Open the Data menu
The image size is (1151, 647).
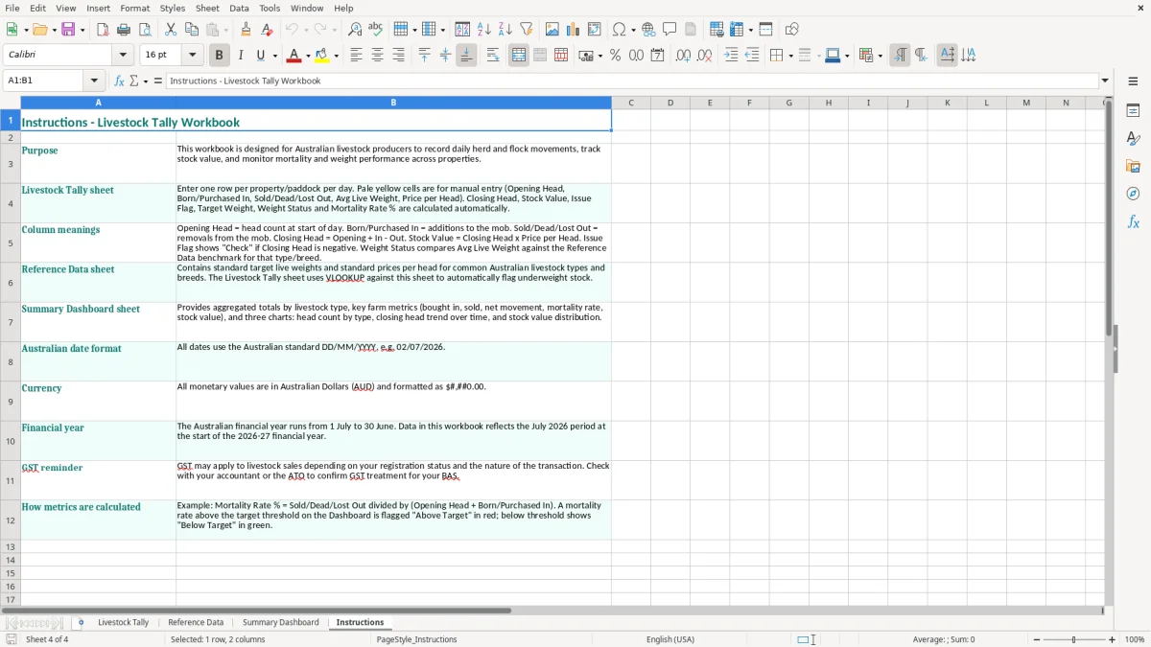click(x=239, y=8)
